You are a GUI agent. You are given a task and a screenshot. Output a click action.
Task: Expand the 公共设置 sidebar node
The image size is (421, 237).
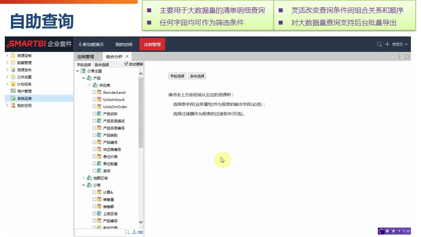7,77
